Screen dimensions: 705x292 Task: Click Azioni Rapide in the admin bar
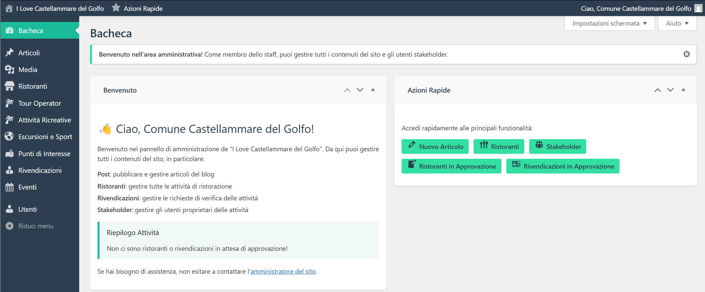[x=143, y=9]
